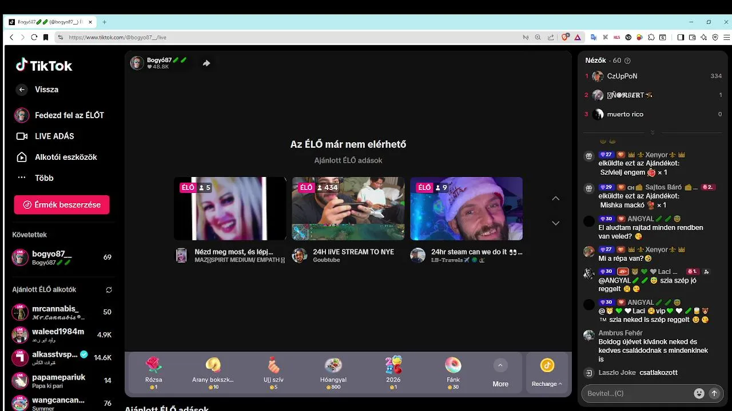
Task: Select Fánk gift
Action: tap(453, 372)
